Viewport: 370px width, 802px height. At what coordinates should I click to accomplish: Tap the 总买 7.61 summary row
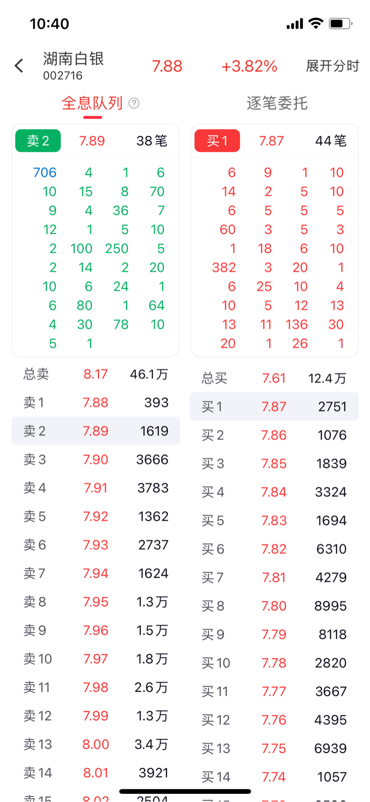point(274,379)
